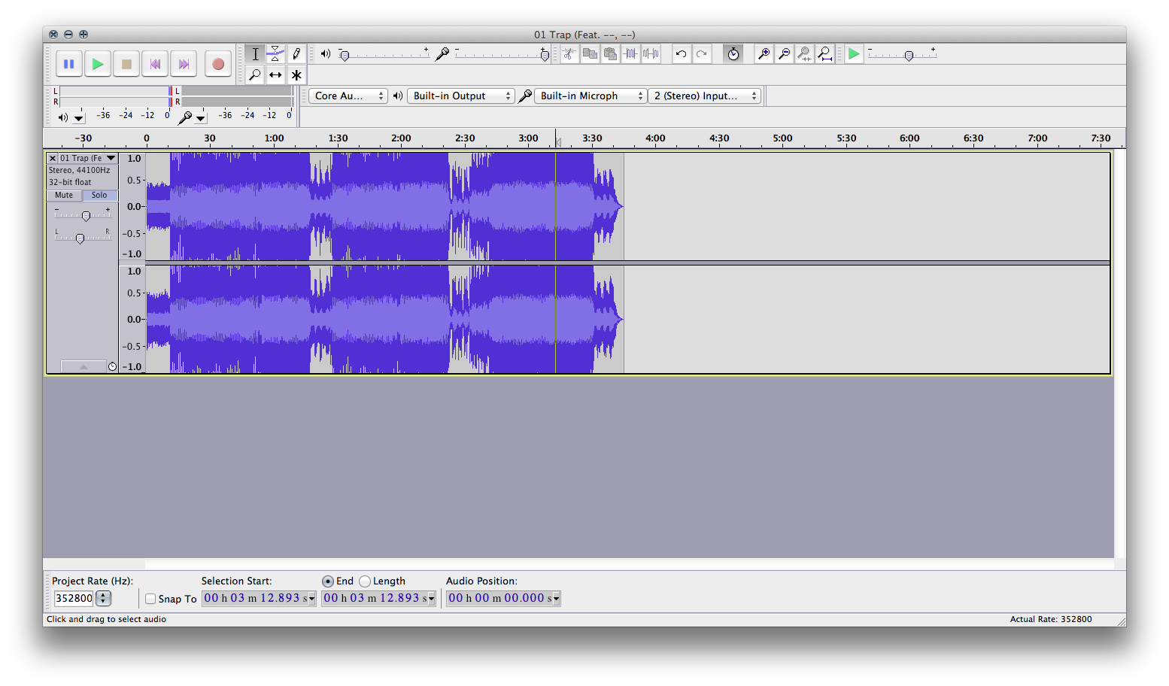The image size is (1169, 686).
Task: Click the horizontal scrollbar below the tracks
Action: [629, 563]
